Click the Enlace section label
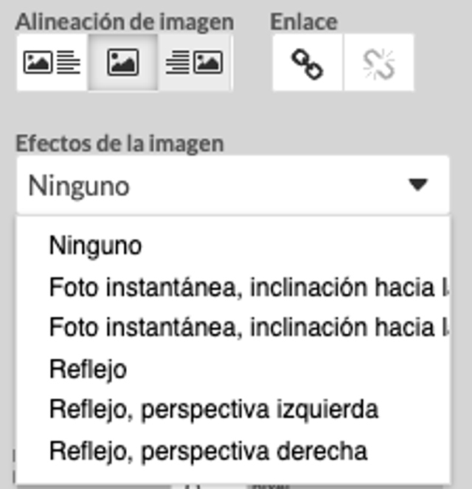Viewport: 472px width, 489px height. coord(304,22)
